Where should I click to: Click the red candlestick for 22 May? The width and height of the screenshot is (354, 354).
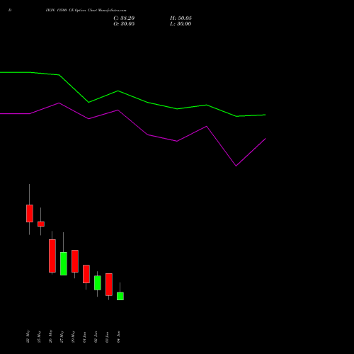(x=30, y=213)
